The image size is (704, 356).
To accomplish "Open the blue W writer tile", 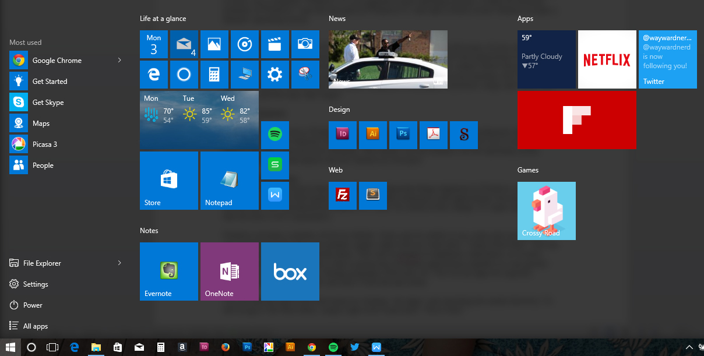I will [275, 196].
